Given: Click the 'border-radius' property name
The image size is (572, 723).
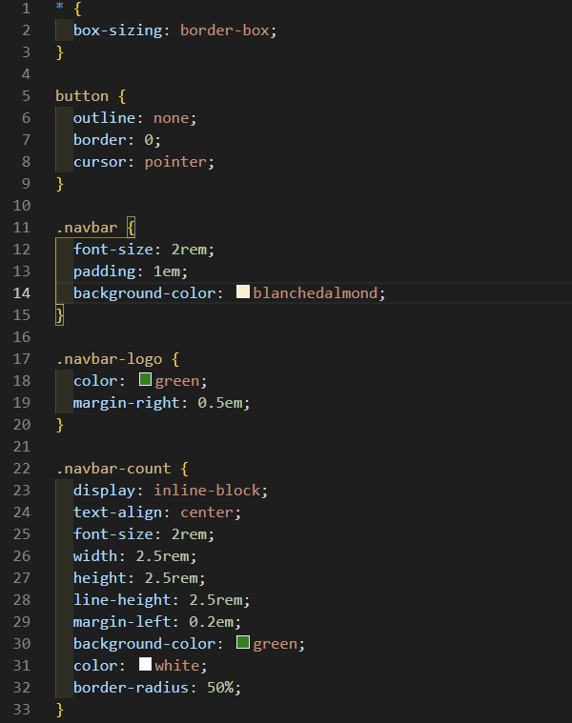Looking at the screenshot, I should click(x=131, y=688).
